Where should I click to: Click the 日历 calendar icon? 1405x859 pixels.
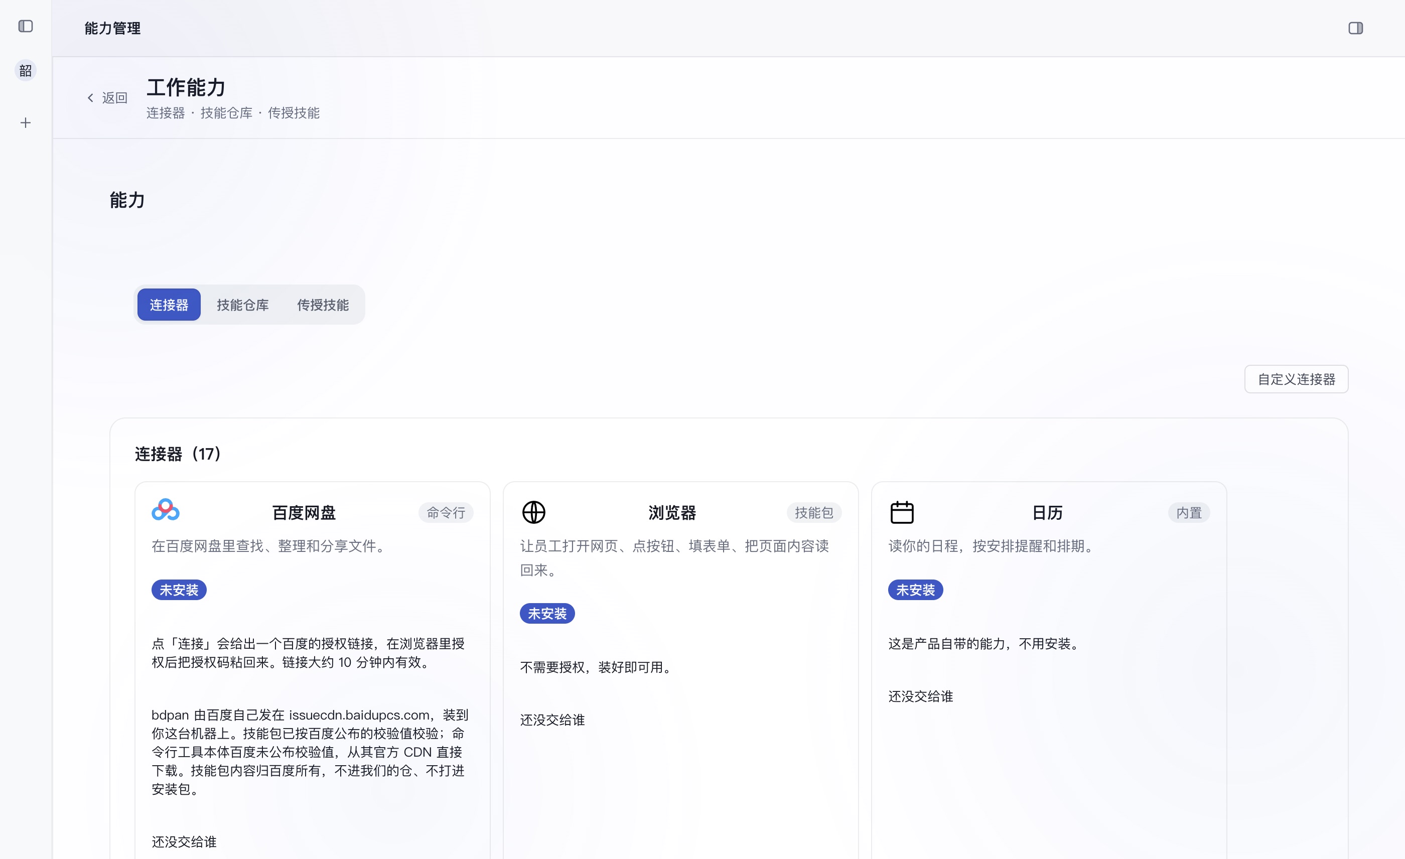point(902,512)
